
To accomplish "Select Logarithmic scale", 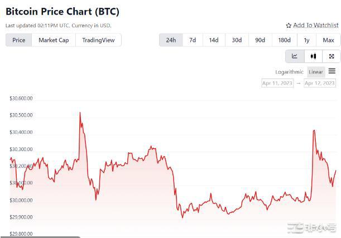I will click(x=289, y=72).
